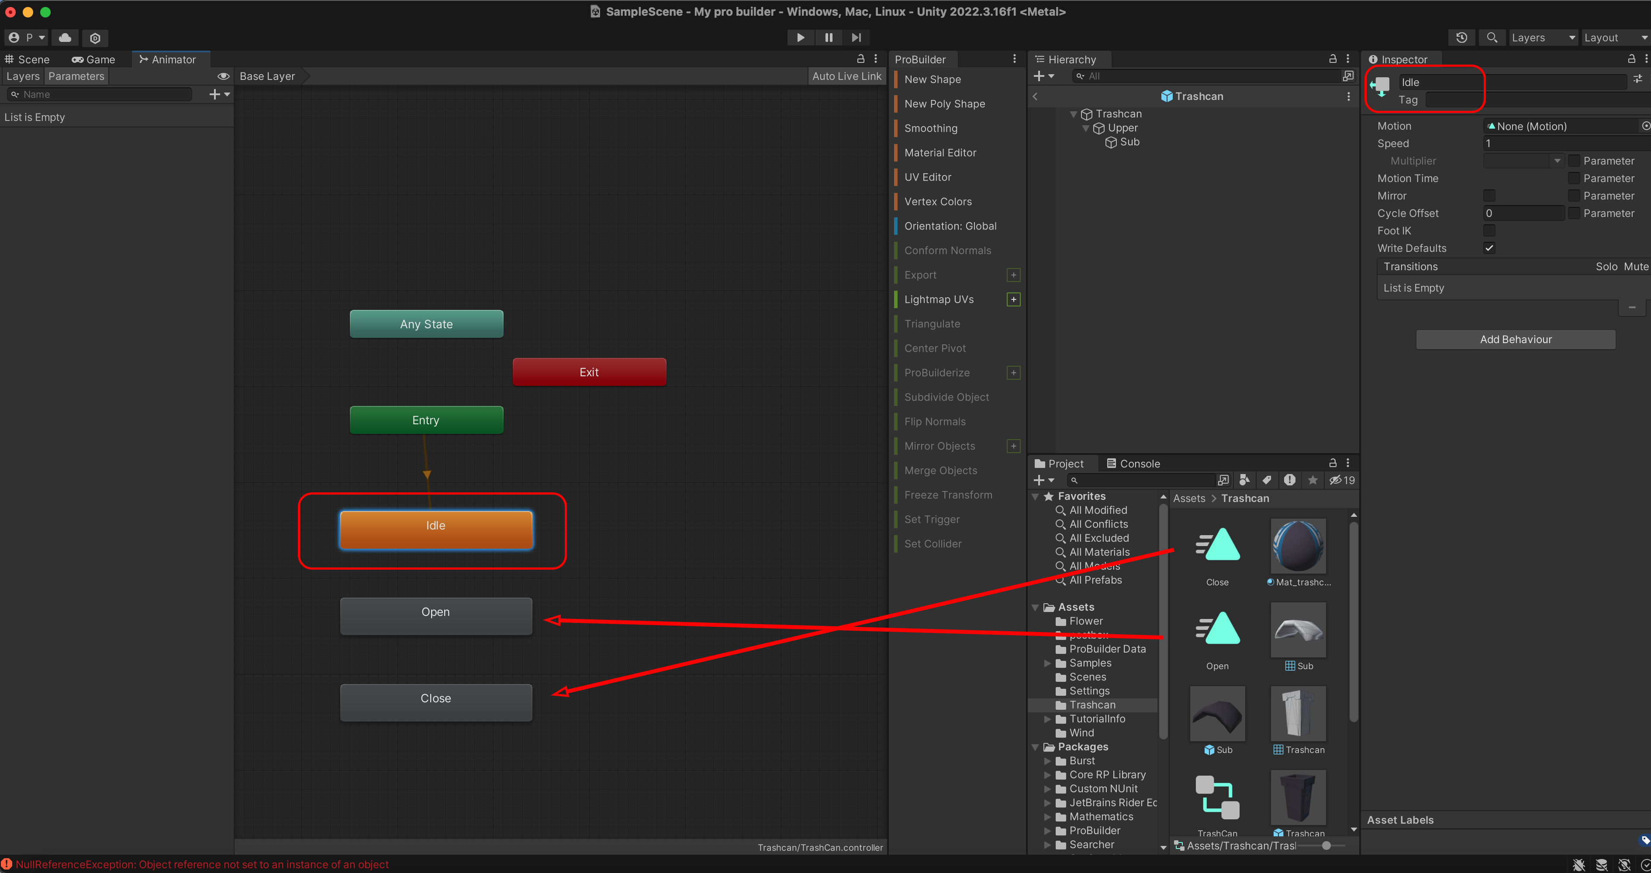Image resolution: width=1651 pixels, height=873 pixels.
Task: Click the Add Behaviour button
Action: tap(1515, 340)
